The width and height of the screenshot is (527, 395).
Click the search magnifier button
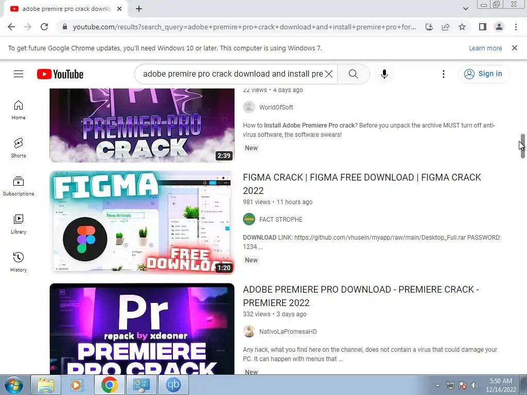pyautogui.click(x=353, y=74)
